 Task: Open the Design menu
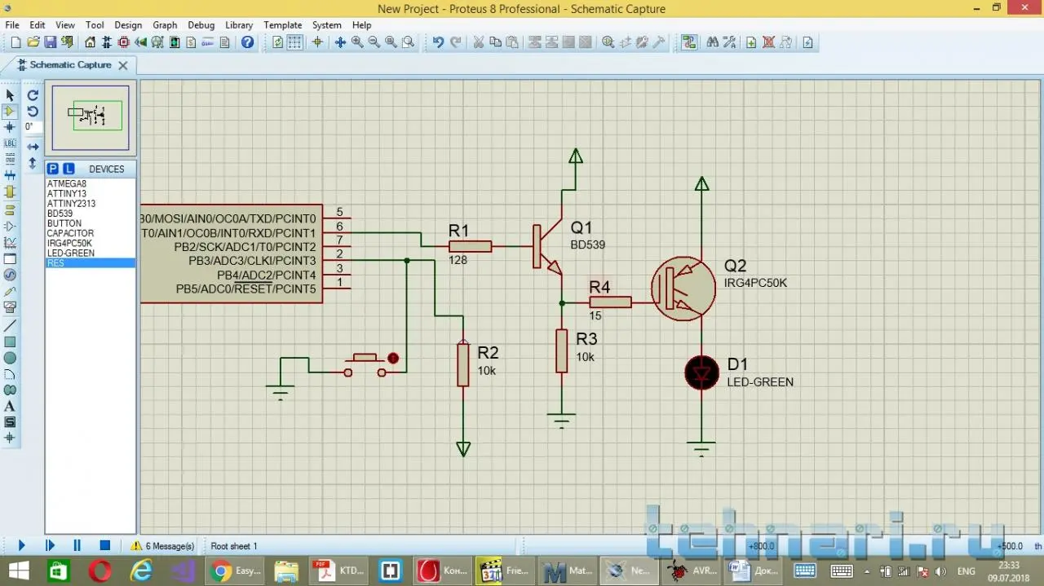click(128, 25)
